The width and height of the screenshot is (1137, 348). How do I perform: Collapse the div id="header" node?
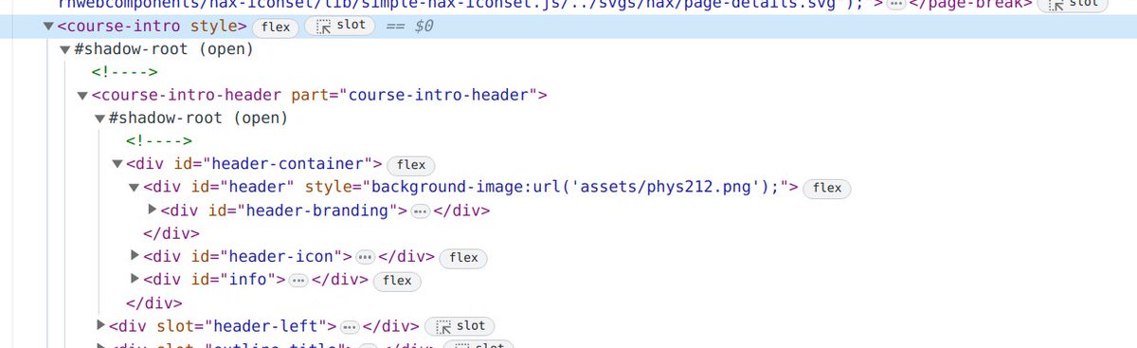click(134, 188)
